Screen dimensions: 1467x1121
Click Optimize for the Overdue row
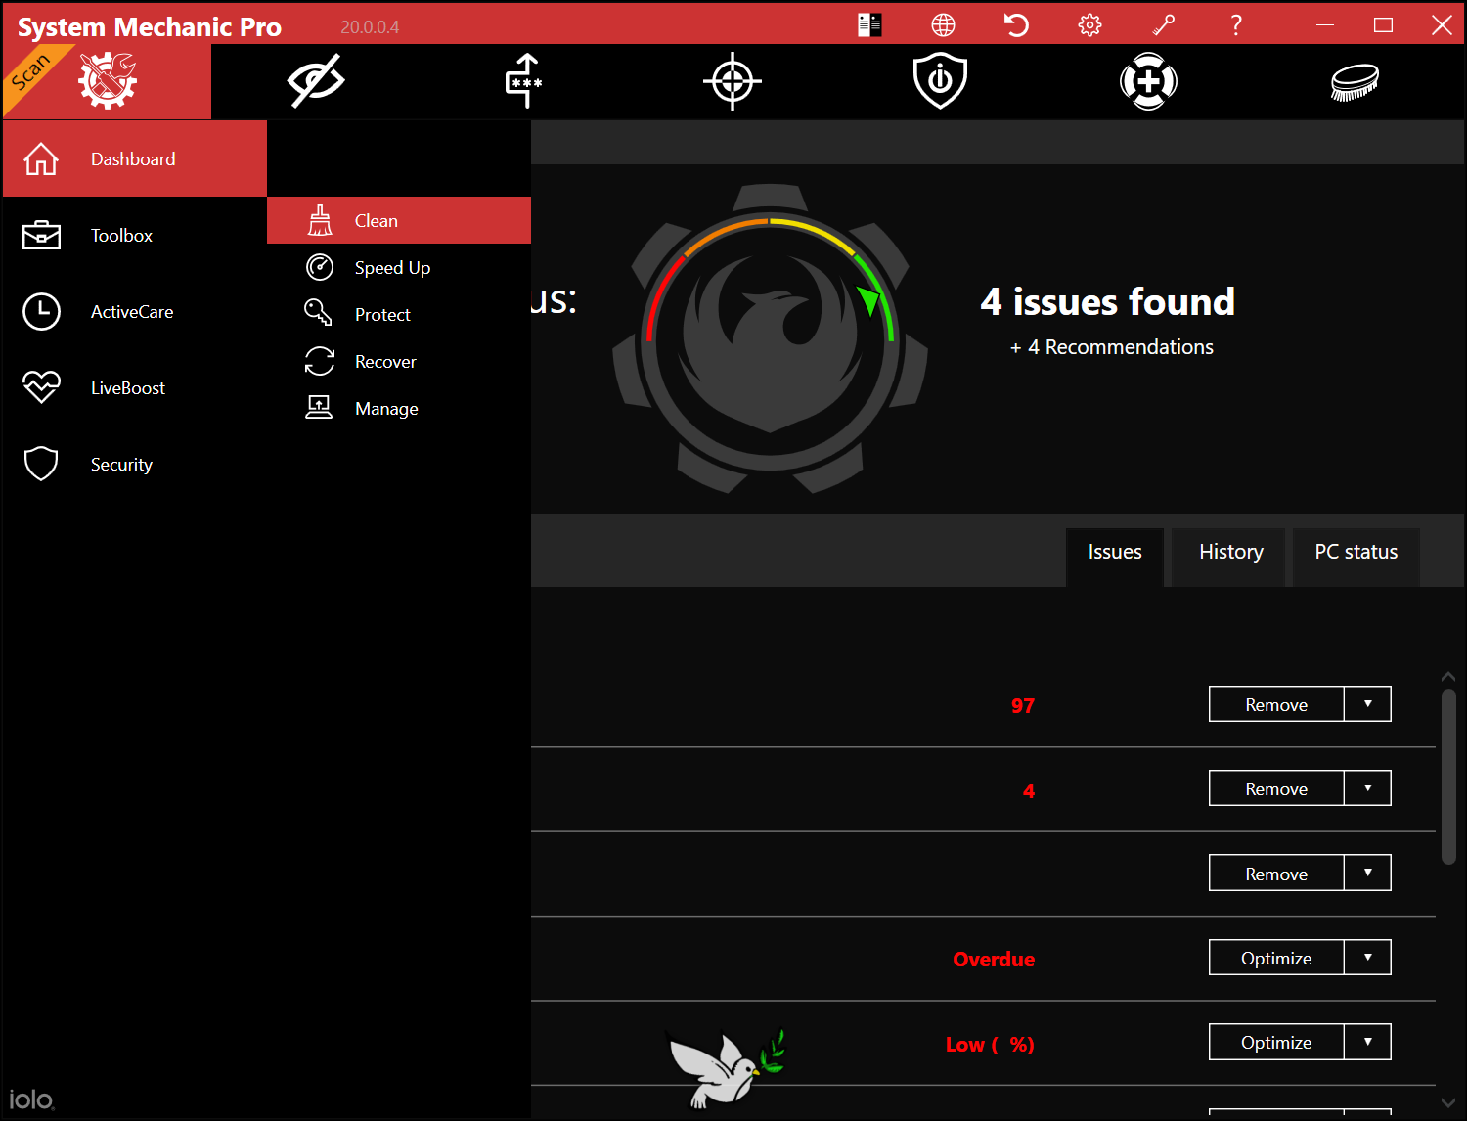[x=1276, y=958]
